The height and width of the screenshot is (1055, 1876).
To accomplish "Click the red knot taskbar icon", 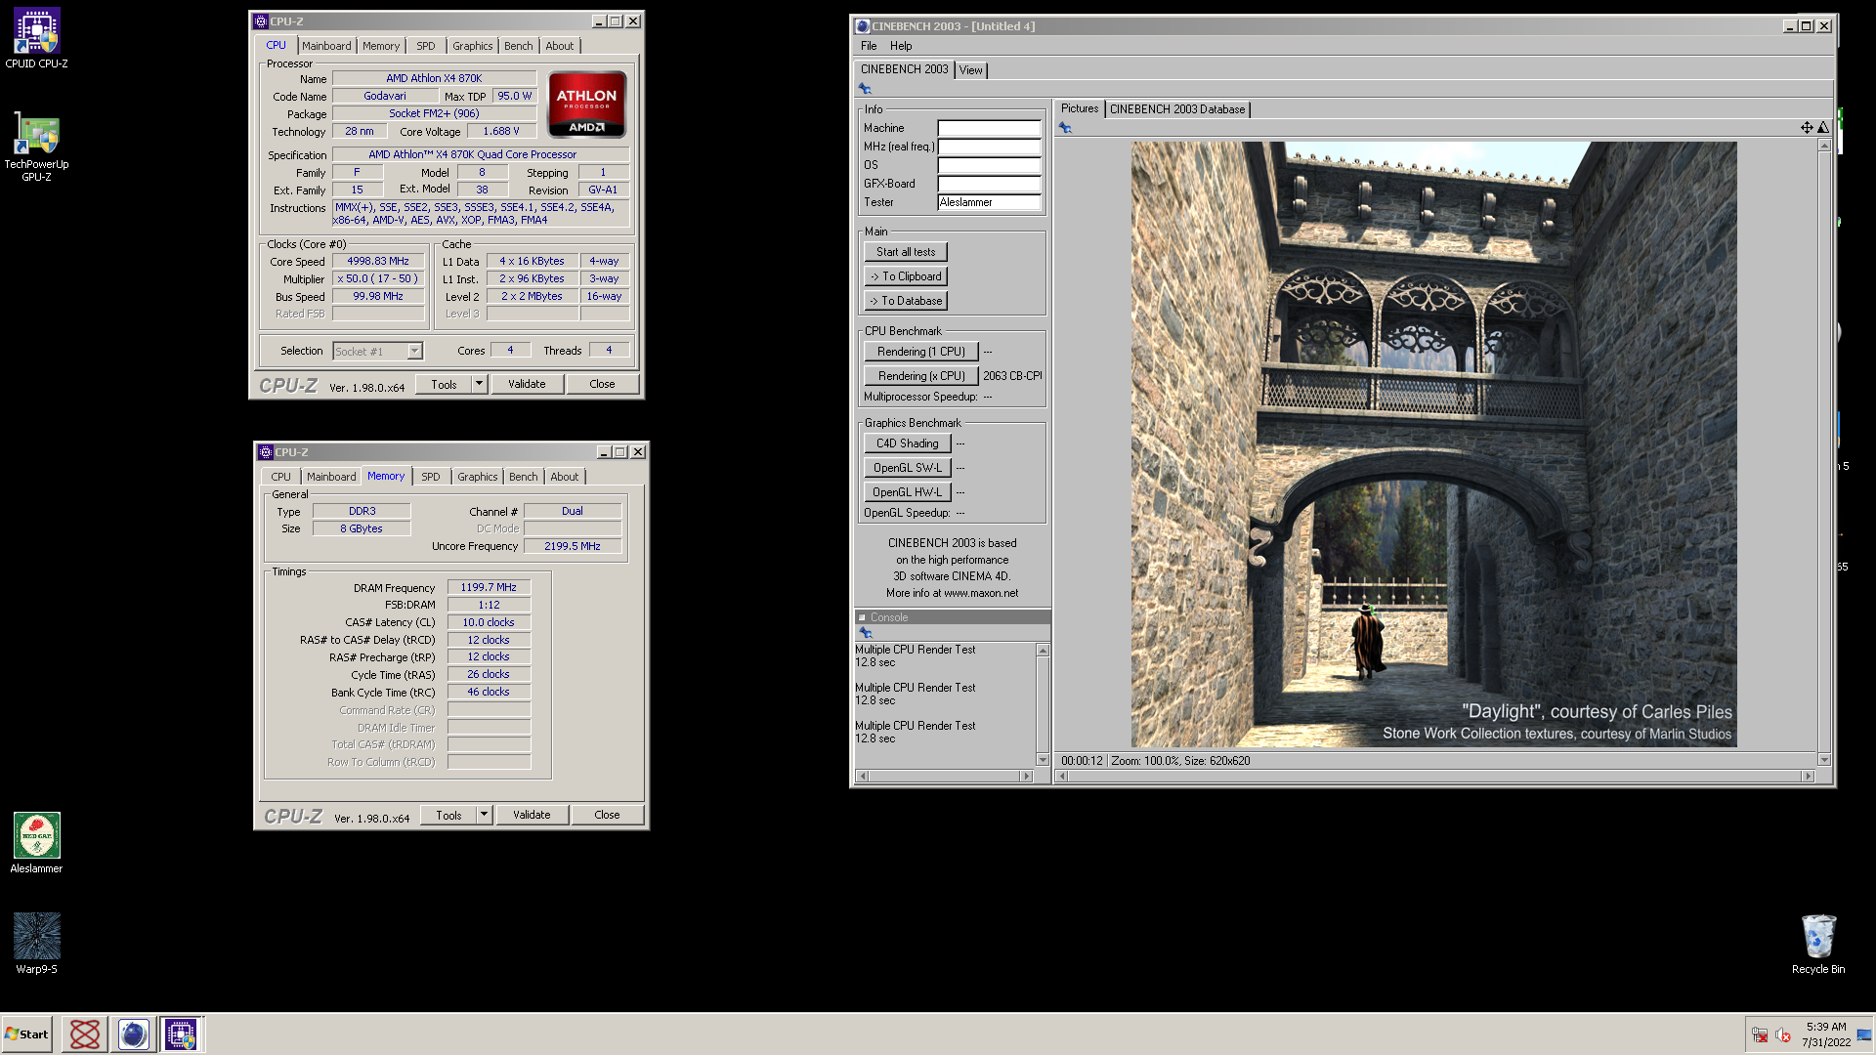I will 85,1034.
